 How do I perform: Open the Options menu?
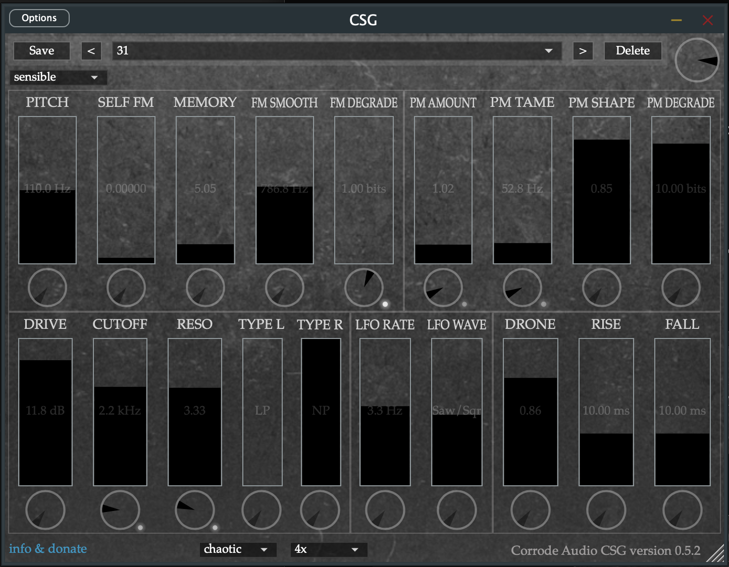(x=39, y=18)
